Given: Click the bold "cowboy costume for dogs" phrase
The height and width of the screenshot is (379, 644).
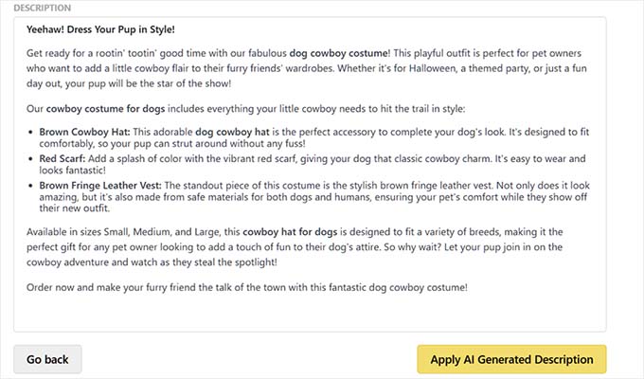Looking at the screenshot, I should (106, 110).
